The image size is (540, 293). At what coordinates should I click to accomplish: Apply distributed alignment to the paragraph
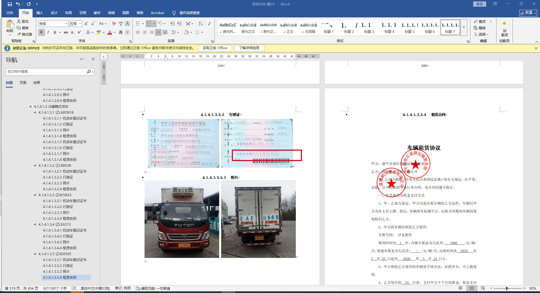(165, 32)
